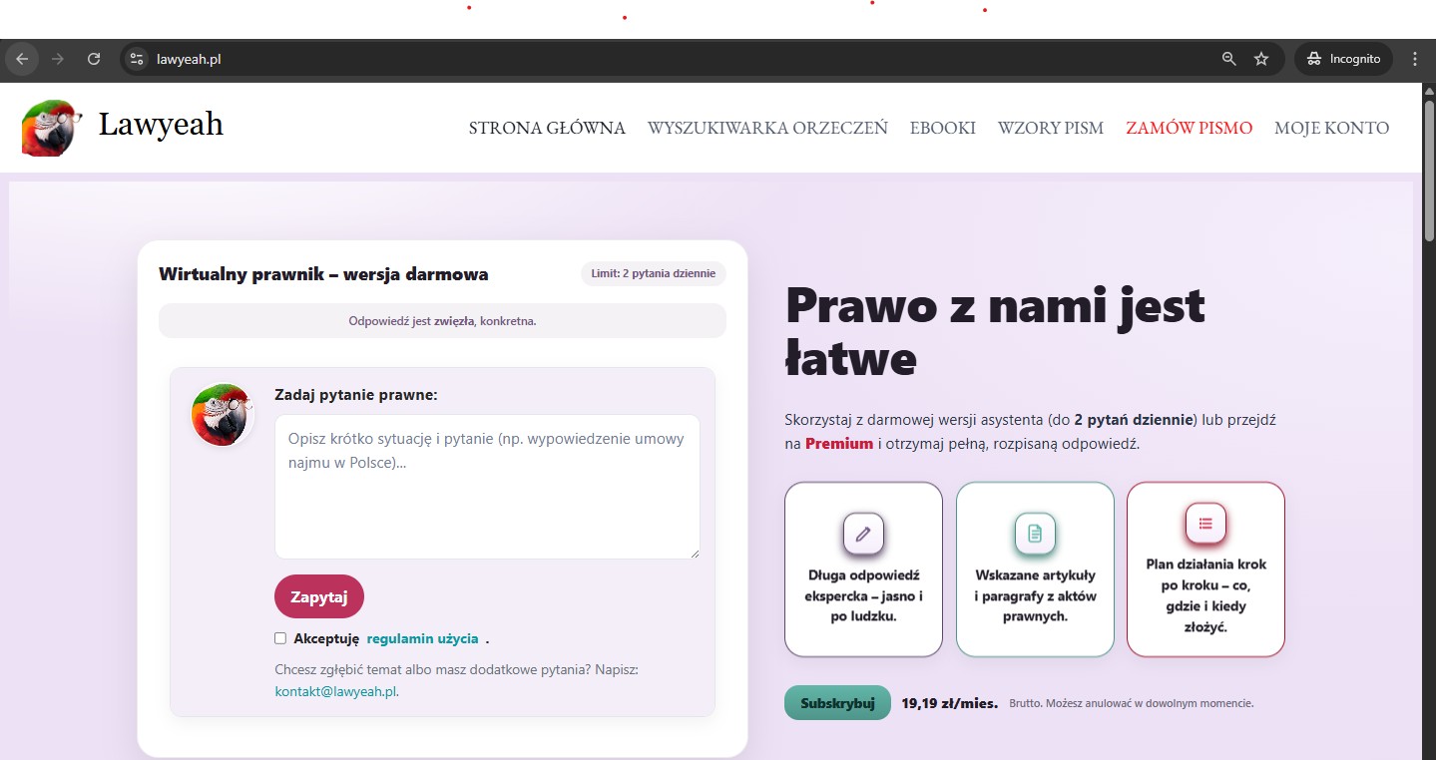Open the Wyszukiwarka Orzeczeń menu item
This screenshot has width=1436, height=760.
766,128
